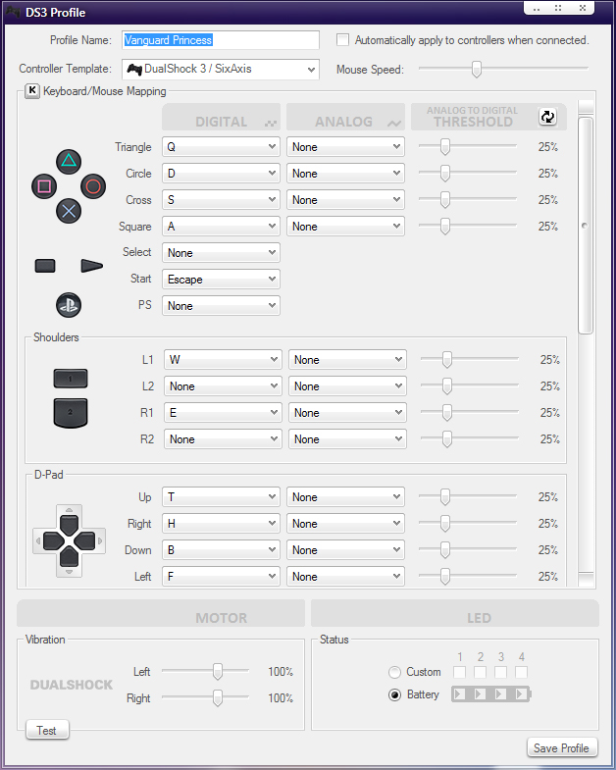
Task: Select the Custom LED radio button
Action: (x=395, y=672)
